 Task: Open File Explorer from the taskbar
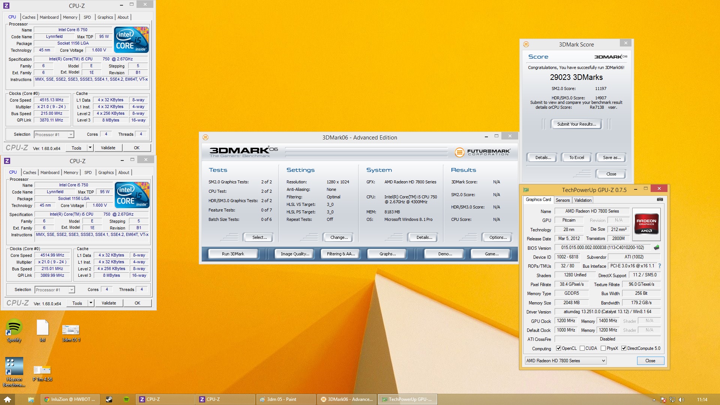[31, 399]
